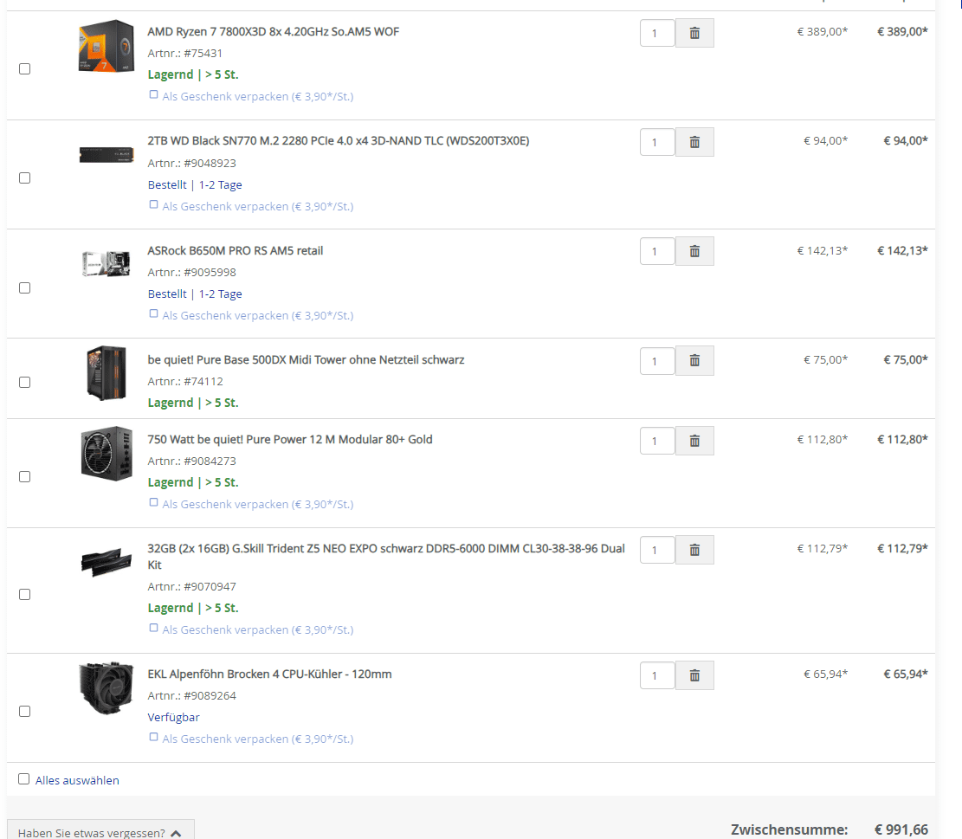Edit quantity field for Alpenföhn Brocken 4

point(657,676)
